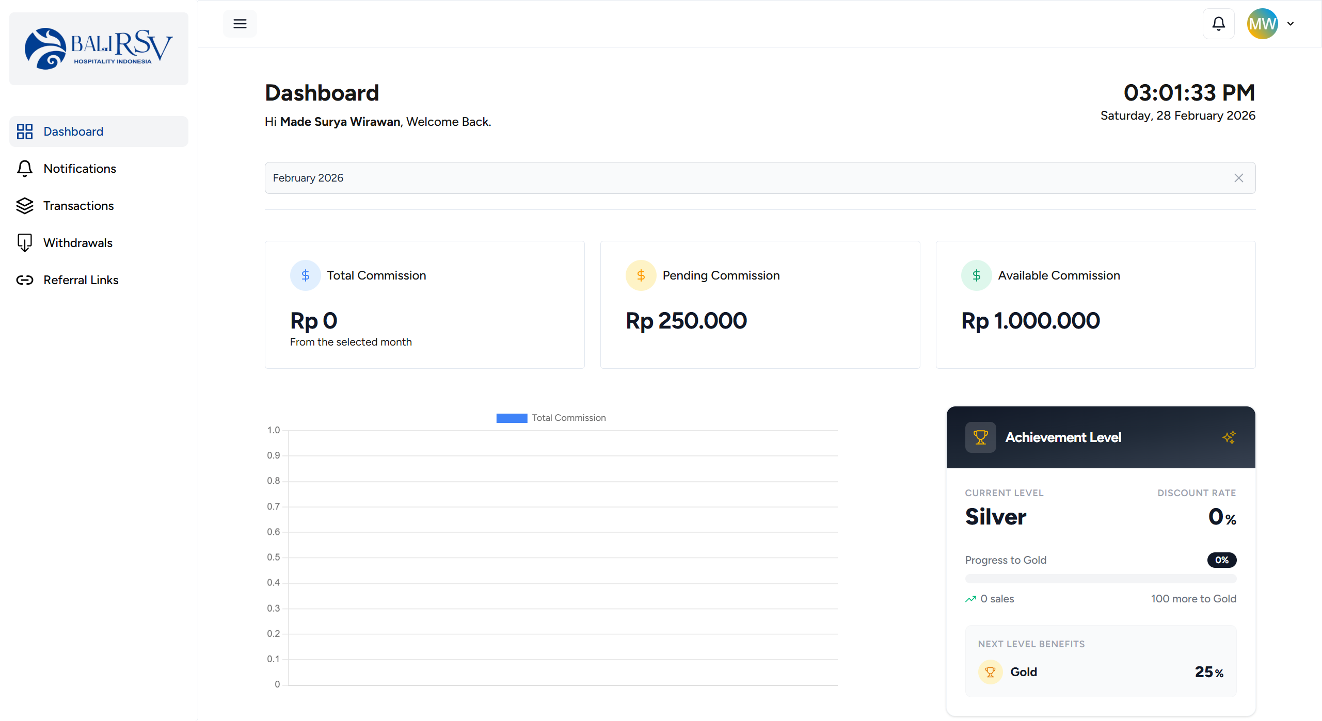Clear the selected month filter
1322x721 pixels.
pos(1238,178)
